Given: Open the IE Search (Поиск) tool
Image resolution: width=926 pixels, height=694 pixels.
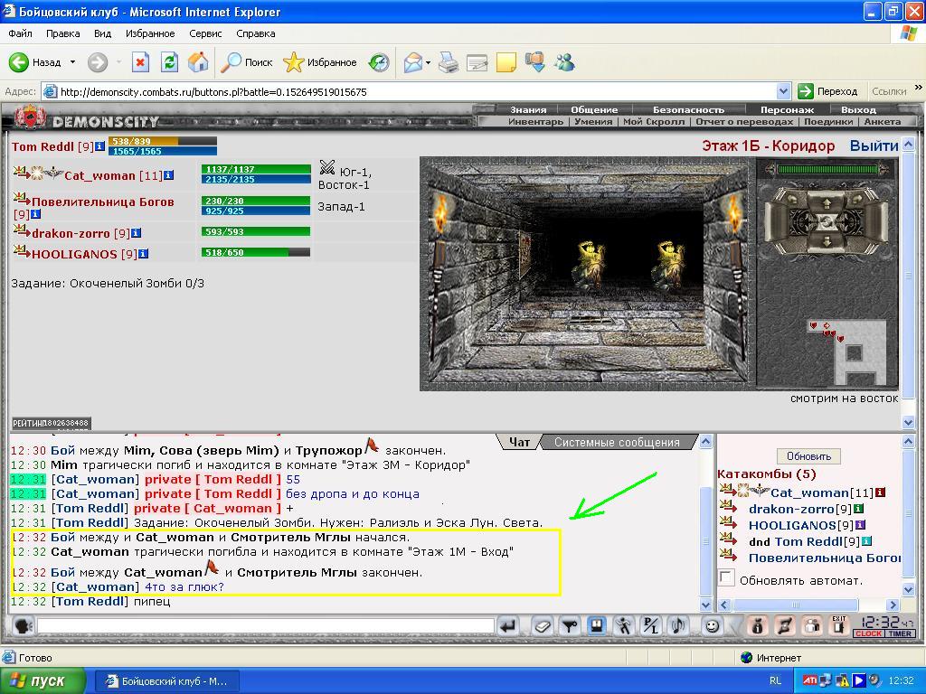Looking at the screenshot, I should pos(246,62).
